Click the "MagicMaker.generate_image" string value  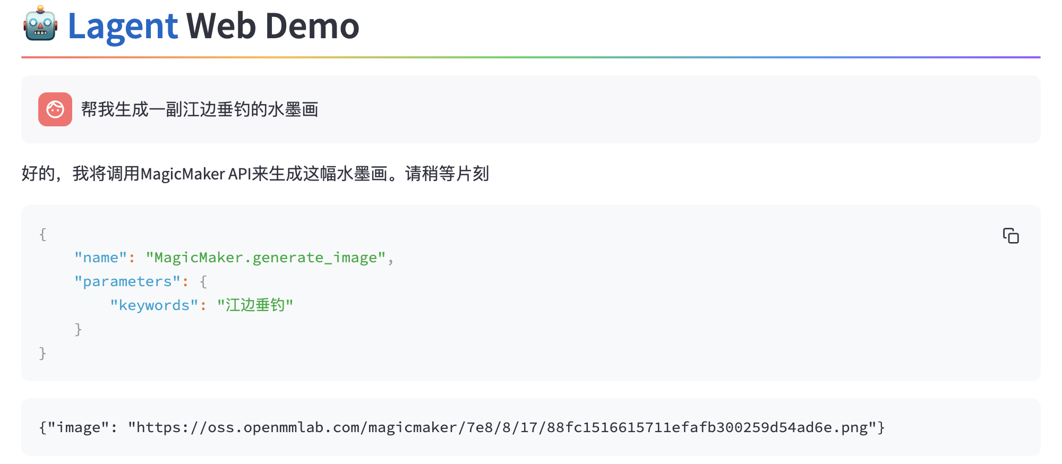[x=265, y=257]
